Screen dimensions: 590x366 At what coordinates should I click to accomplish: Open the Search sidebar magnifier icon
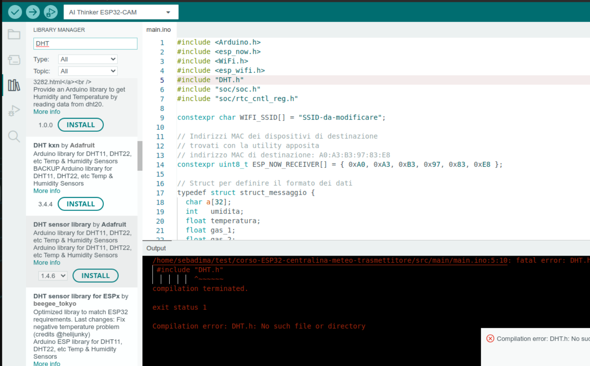click(x=14, y=137)
